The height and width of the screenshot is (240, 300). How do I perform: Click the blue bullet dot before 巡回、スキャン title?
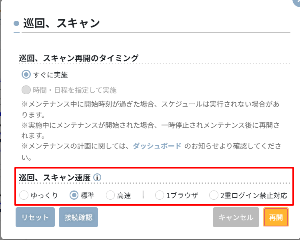[x=16, y=23]
